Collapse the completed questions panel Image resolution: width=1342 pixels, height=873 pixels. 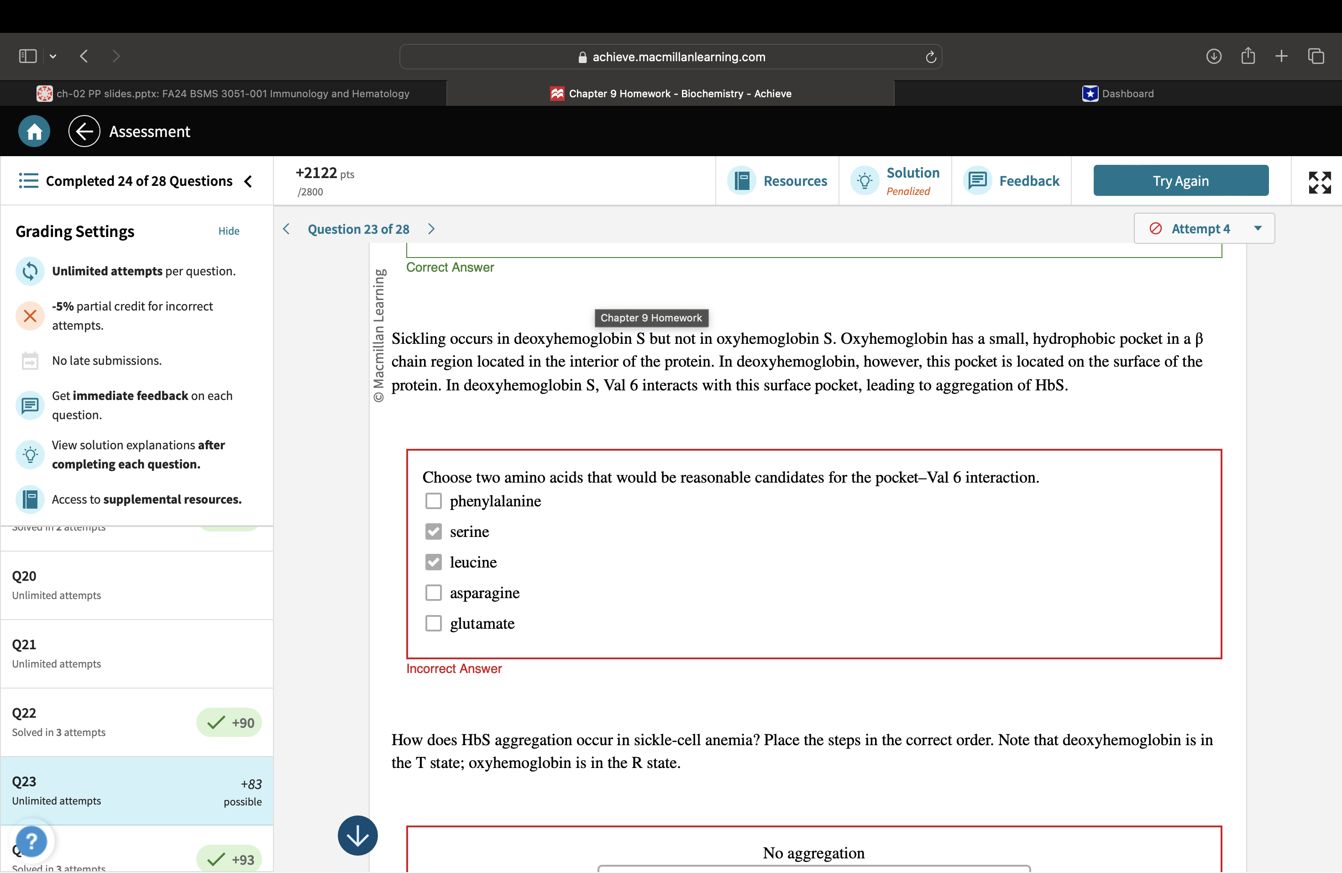248,182
